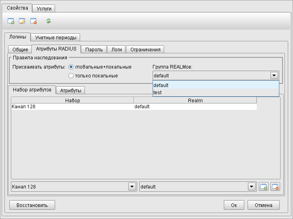
Task: Click the delete item toolbar icon
Action: point(33,21)
